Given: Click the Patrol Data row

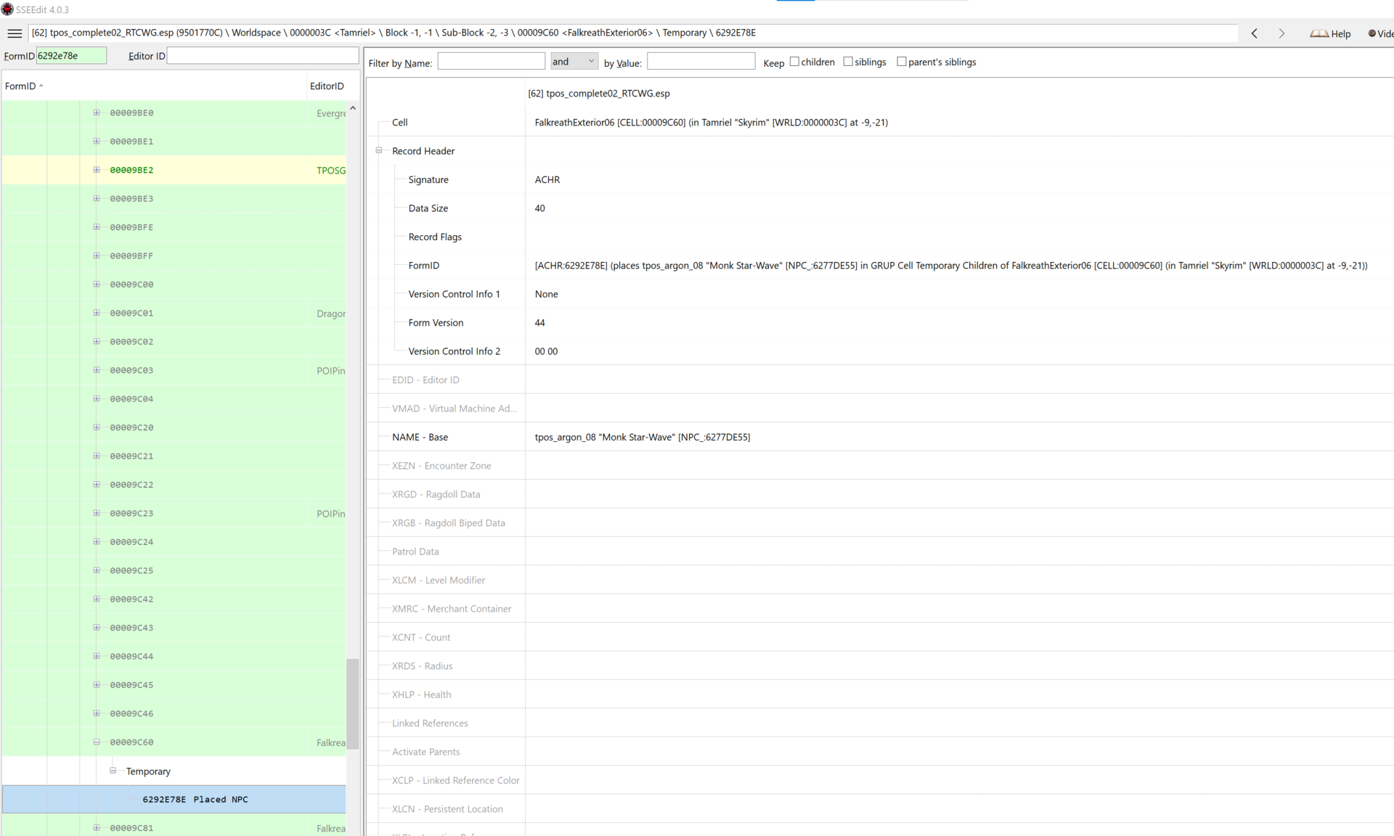Looking at the screenshot, I should click(x=880, y=552).
